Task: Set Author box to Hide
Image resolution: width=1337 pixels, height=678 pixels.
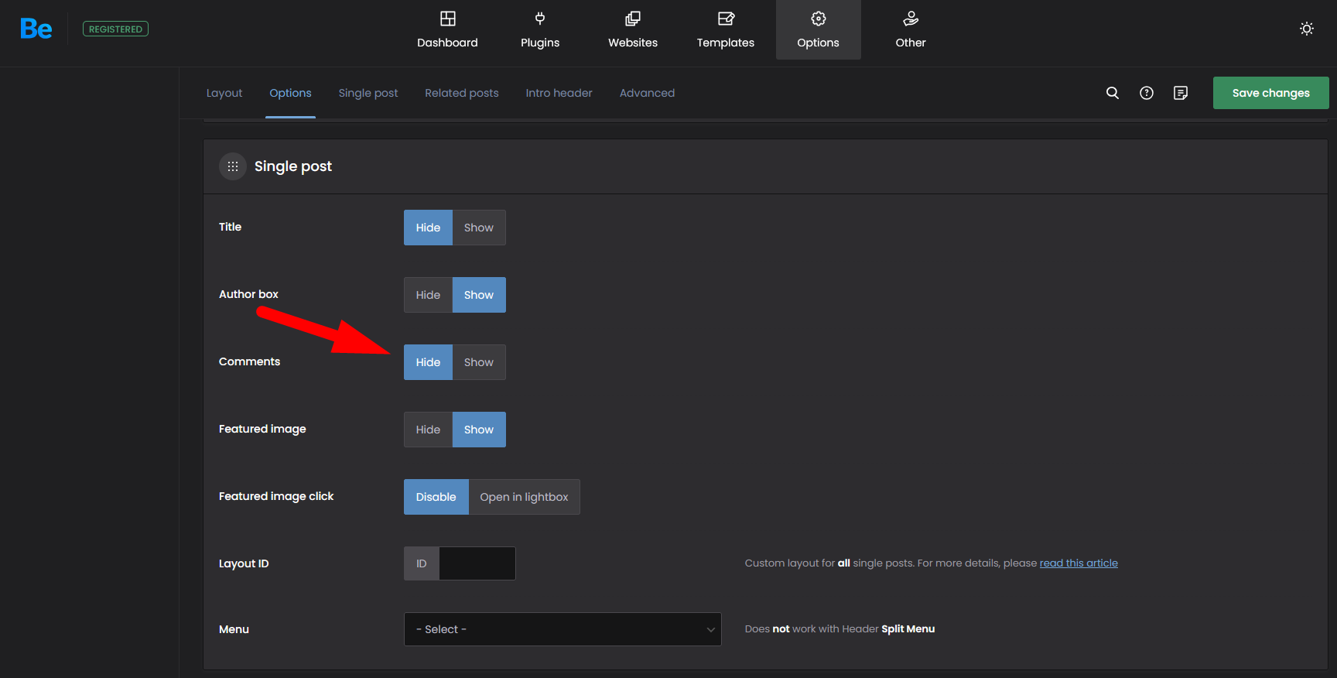Action: point(428,295)
